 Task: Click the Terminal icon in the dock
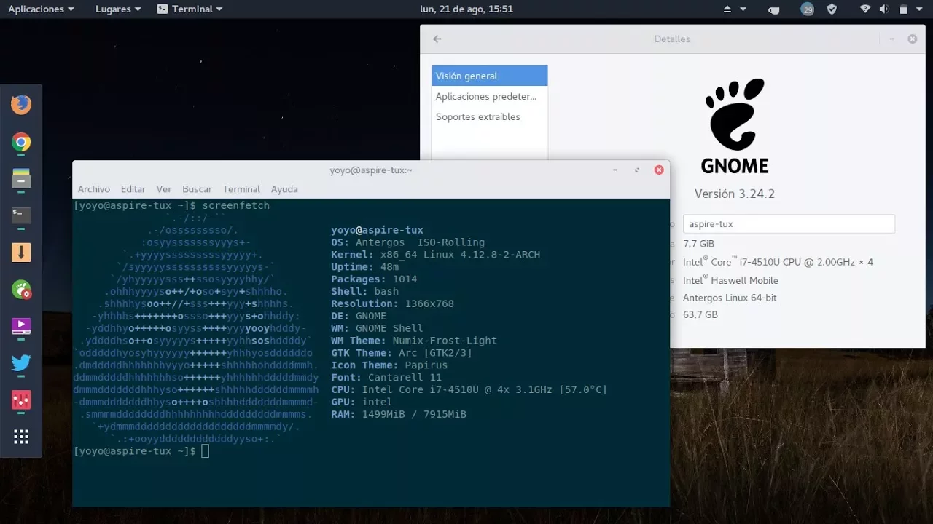[x=21, y=215]
